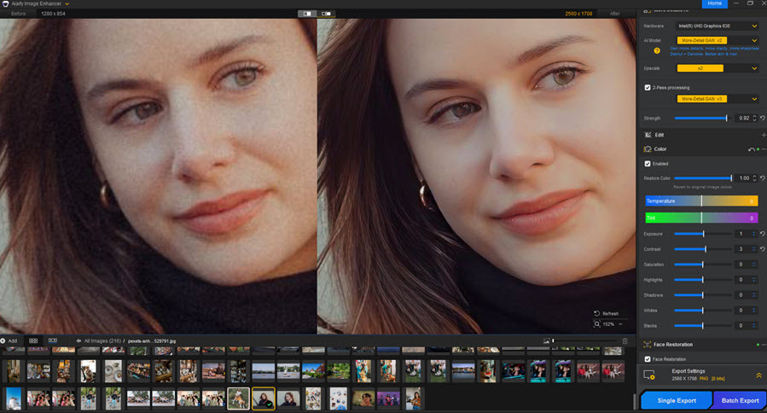This screenshot has height=413, width=767.
Task: Click the Batch Export button
Action: tap(740, 400)
